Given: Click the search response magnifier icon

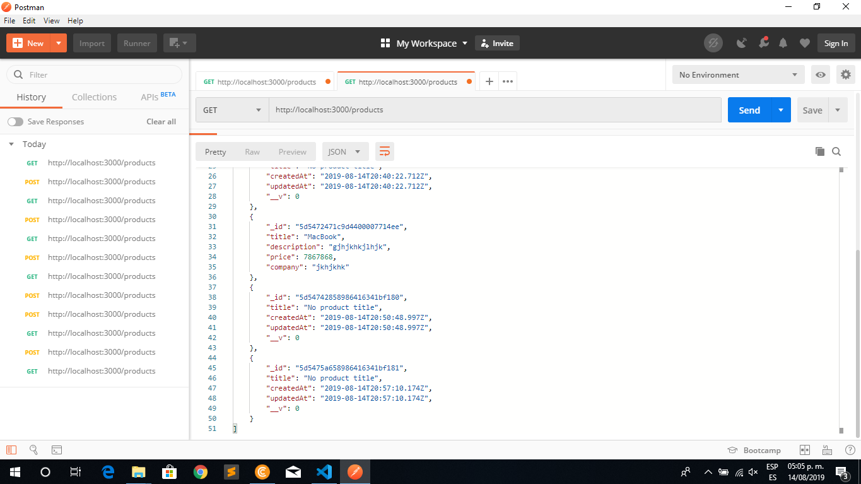Looking at the screenshot, I should (836, 151).
